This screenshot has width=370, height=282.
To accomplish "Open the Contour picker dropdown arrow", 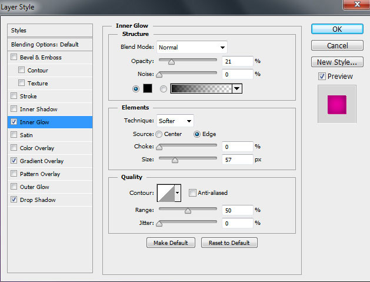I will (x=178, y=193).
